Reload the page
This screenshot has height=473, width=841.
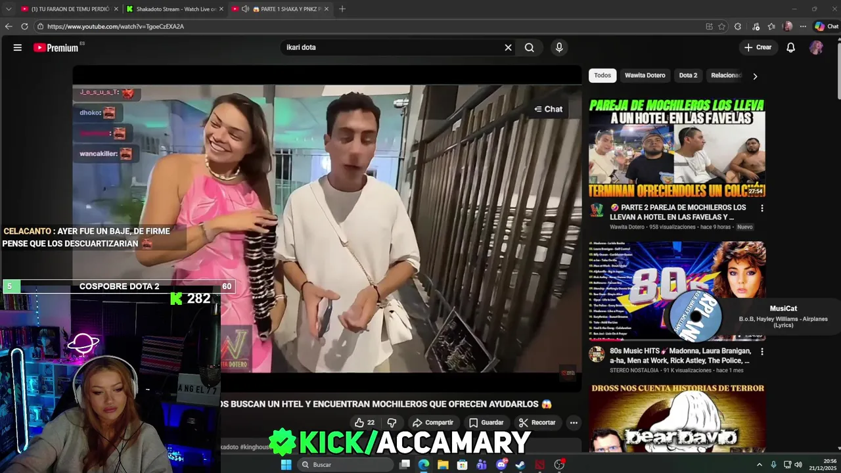click(24, 26)
